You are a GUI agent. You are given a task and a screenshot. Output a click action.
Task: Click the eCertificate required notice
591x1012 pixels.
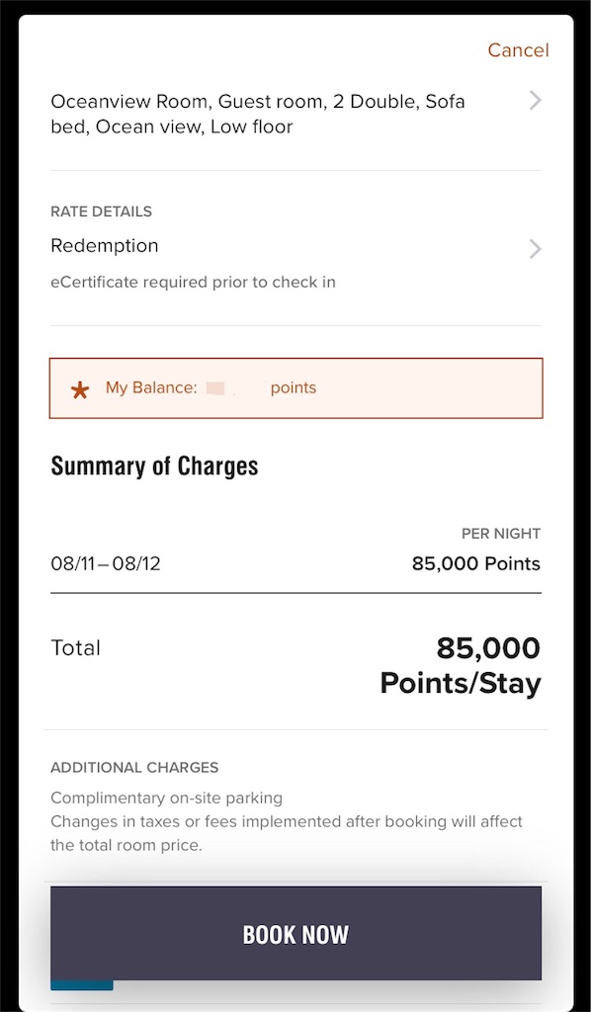pos(193,282)
